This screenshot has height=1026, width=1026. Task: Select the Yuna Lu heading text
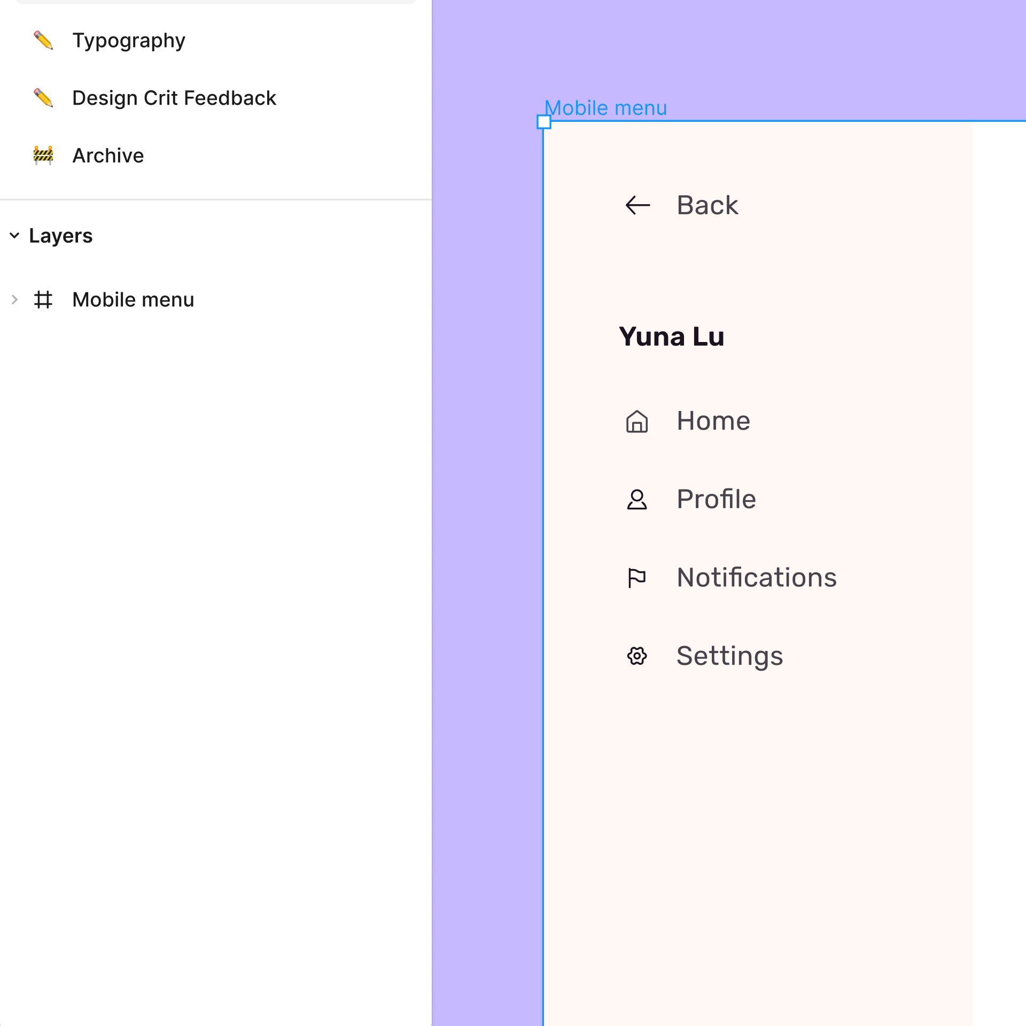pos(672,337)
